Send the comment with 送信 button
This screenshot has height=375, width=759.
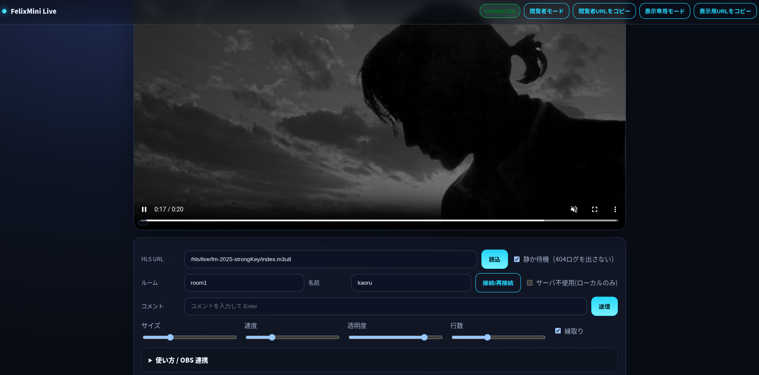(604, 307)
